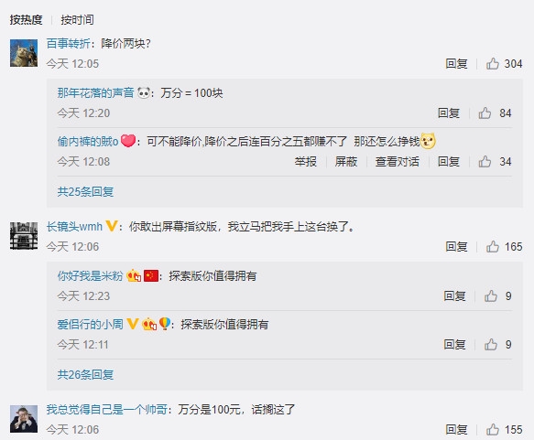Open 长镜头wmh user avatar
This screenshot has width=534, height=440.
point(24,236)
